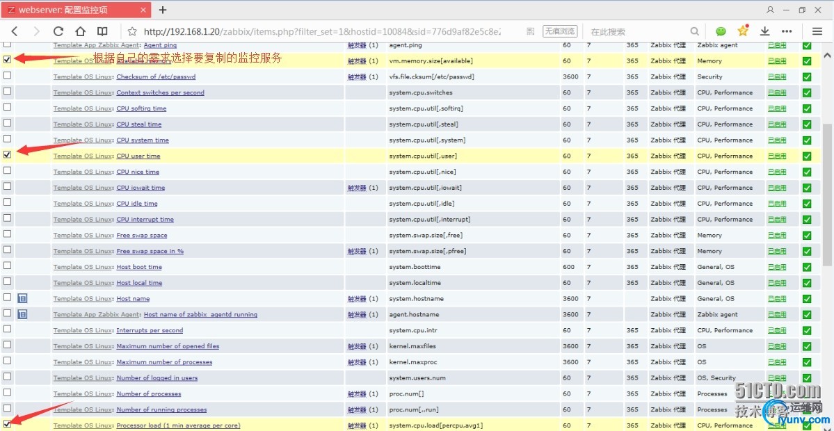Bookmark this page with the address bar star
Image resolution: width=834 pixels, height=431 pixels.
(132, 31)
